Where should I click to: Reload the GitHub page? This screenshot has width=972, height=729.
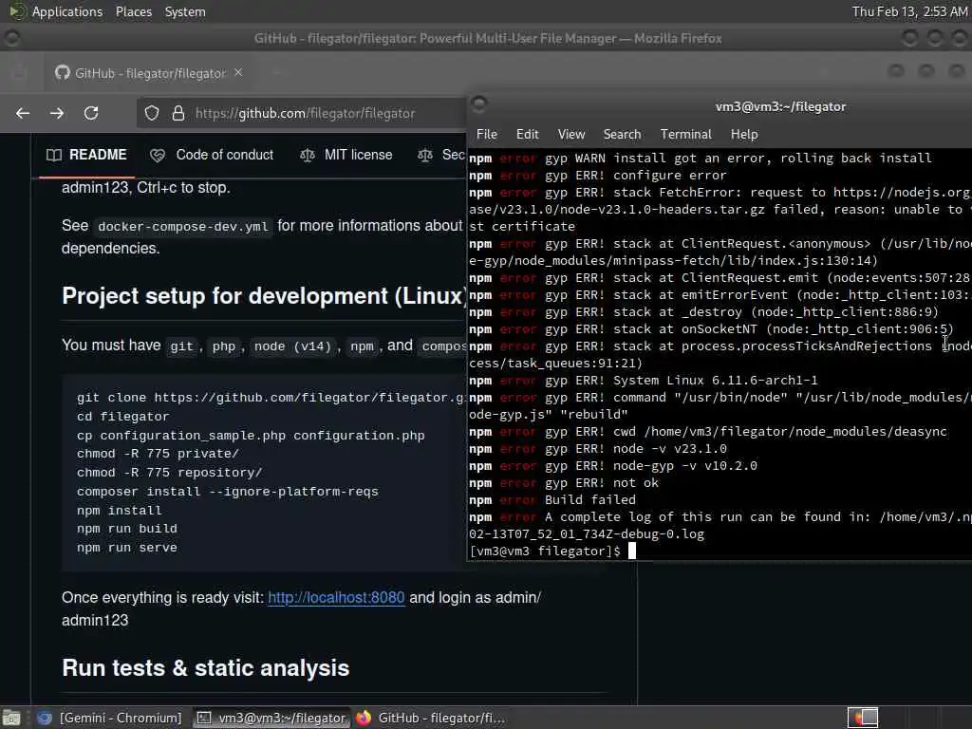point(91,113)
